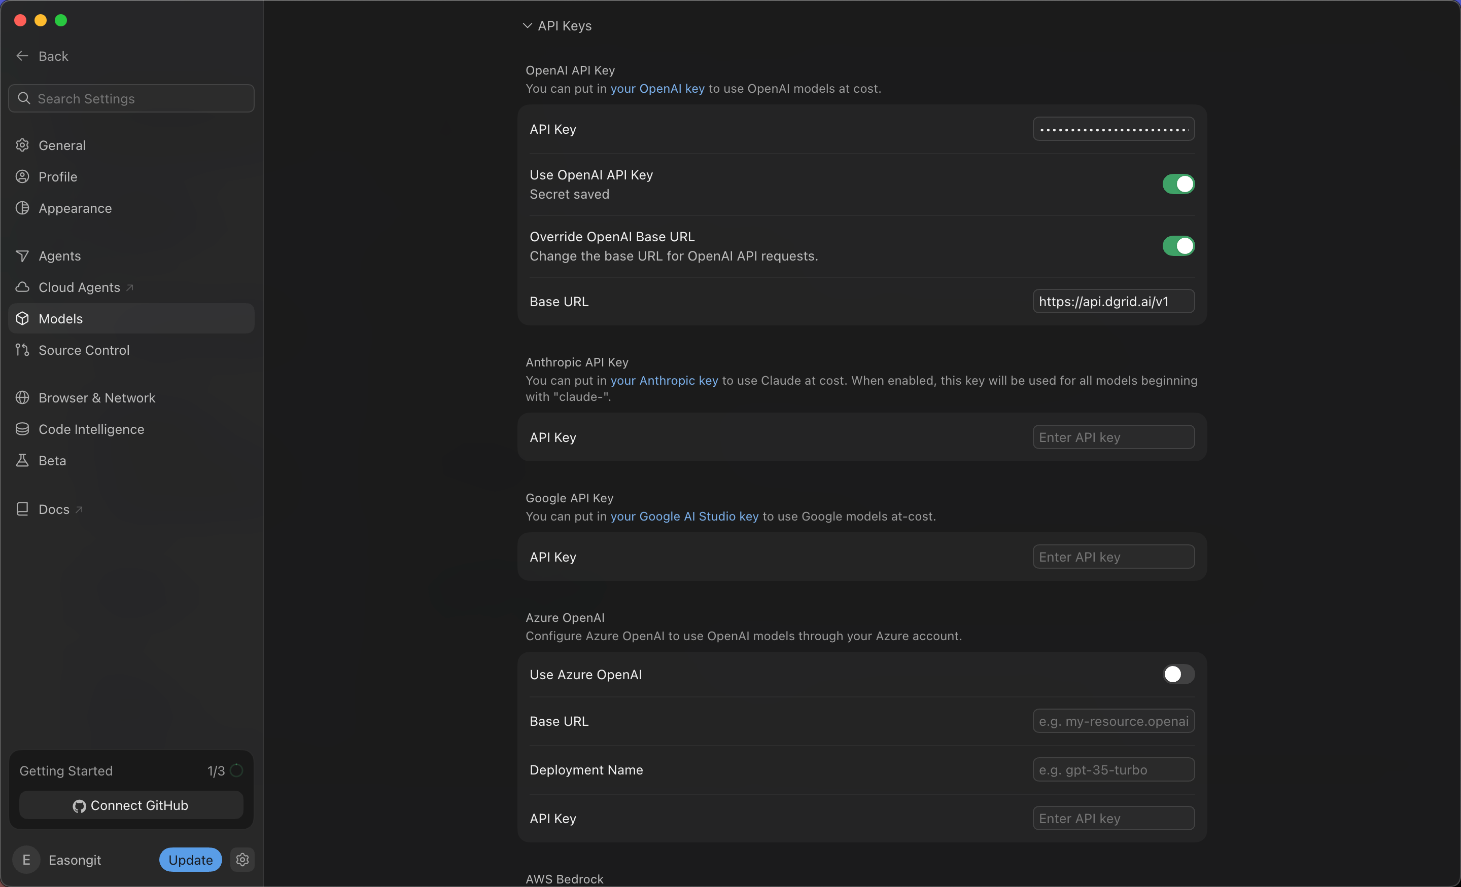
Task: Turn off Override OpenAI Base URL toggle
Action: tap(1178, 246)
